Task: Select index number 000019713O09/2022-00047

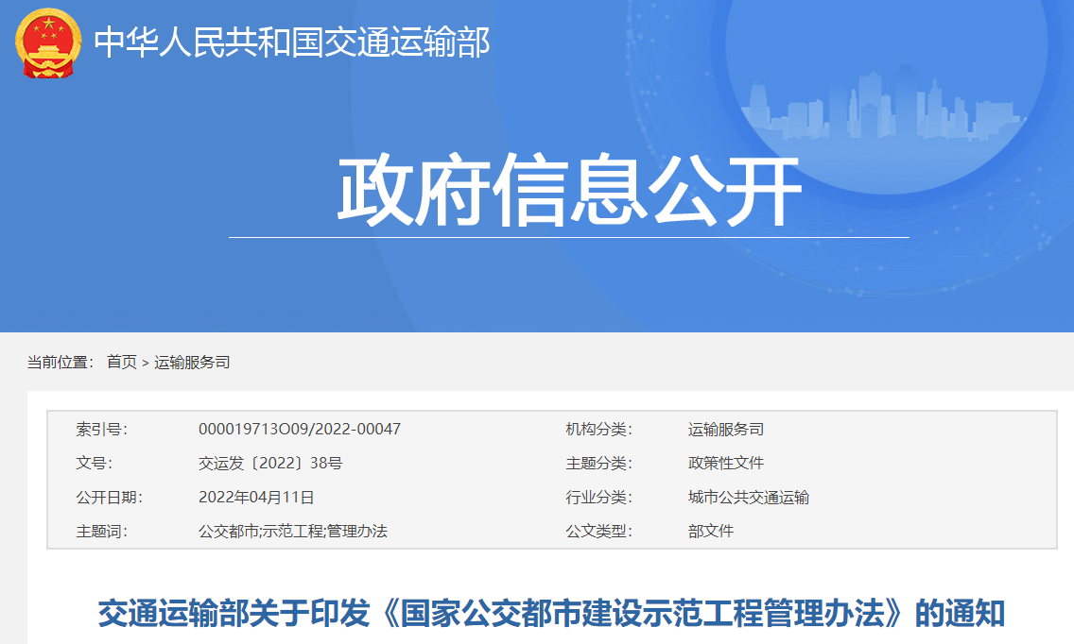Action: (300, 430)
